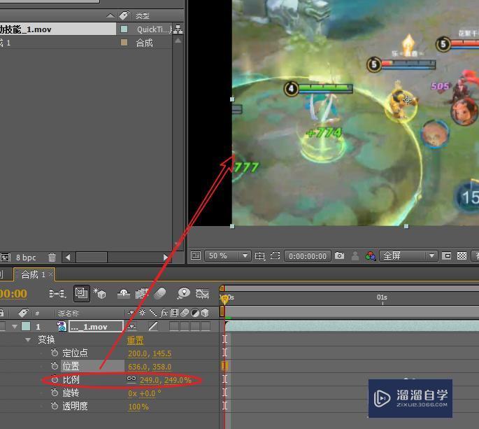The image size is (479, 429).
Task: Click the timeline current-time indicator
Action: point(224,298)
